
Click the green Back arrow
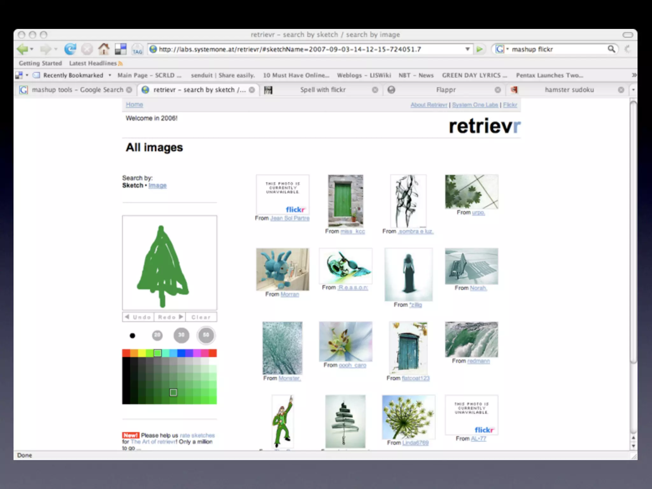point(22,49)
